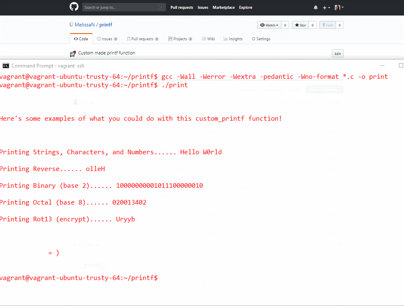Click the repository book icon beside MelissaN
This screenshot has width=404, height=306.
tap(71, 25)
